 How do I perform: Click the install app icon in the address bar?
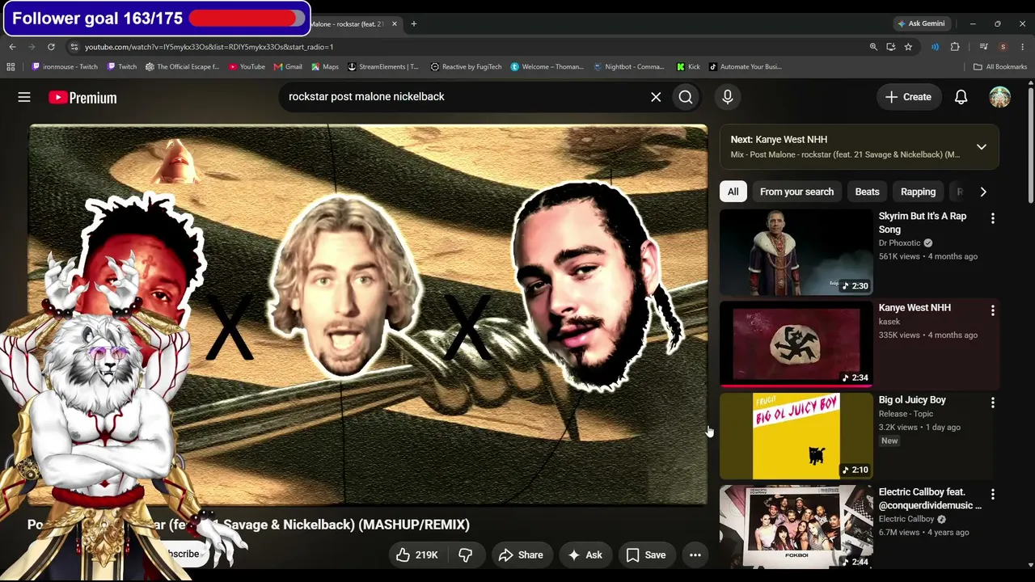coord(890,47)
